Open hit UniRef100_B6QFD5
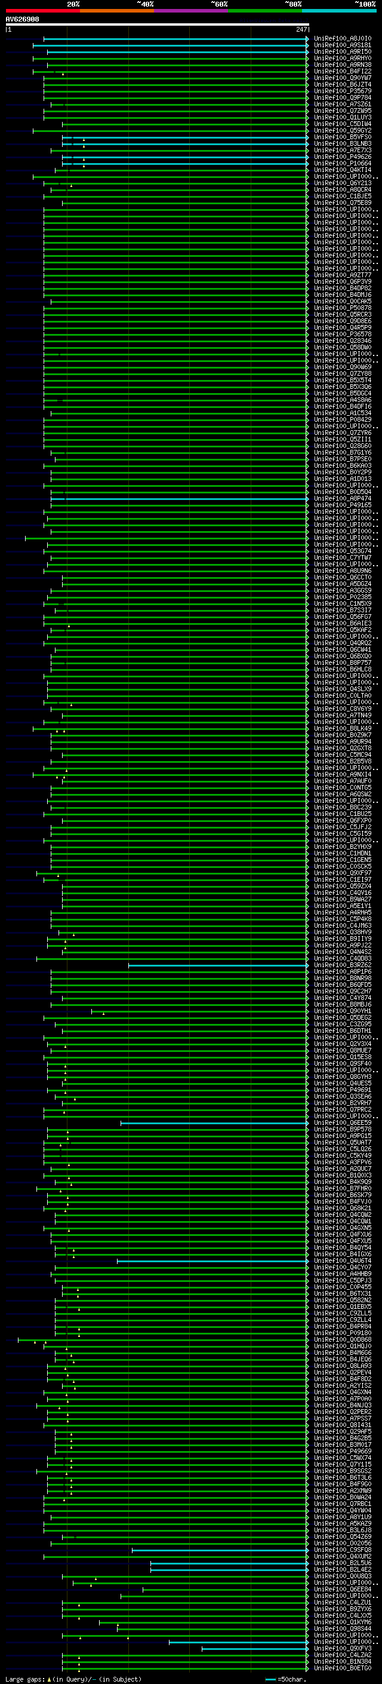This screenshot has height=1684, width=382. click(x=343, y=984)
